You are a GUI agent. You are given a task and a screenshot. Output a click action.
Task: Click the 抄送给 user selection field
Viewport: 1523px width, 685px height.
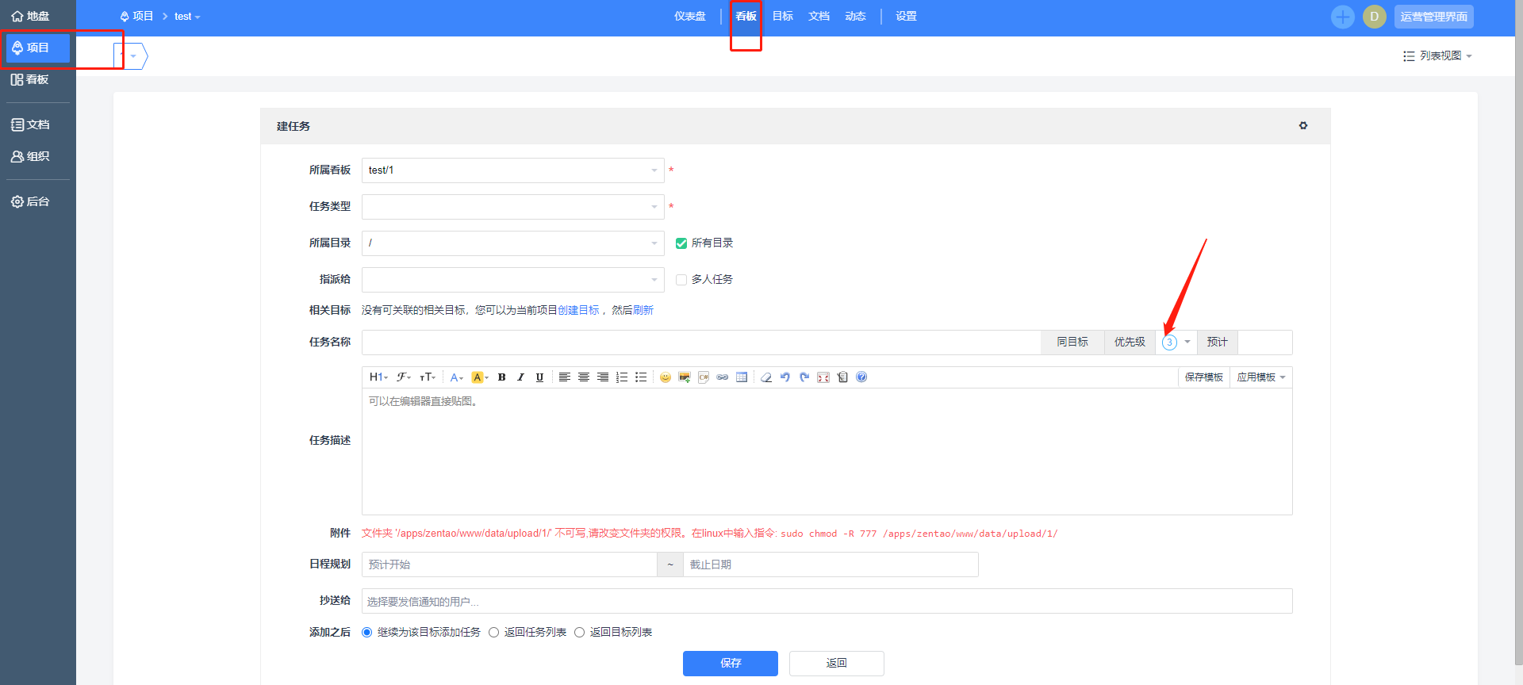coord(827,601)
